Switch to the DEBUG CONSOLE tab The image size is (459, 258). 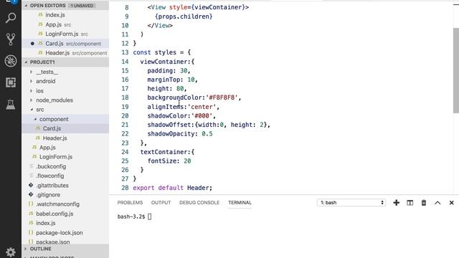199,202
